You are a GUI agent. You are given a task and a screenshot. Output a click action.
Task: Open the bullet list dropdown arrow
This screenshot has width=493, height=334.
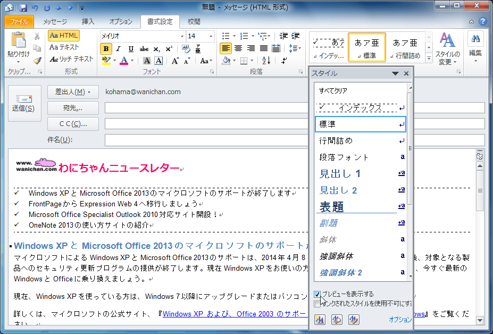(x=234, y=36)
